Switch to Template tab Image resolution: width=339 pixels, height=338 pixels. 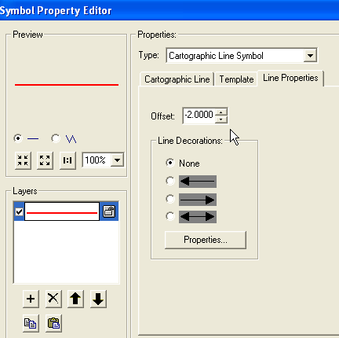[x=236, y=79]
